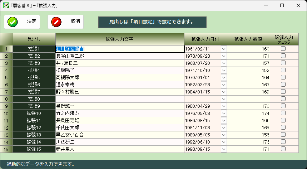Enable the check box in 拡張5 row
The height and width of the screenshot is (169, 307).
(283, 77)
